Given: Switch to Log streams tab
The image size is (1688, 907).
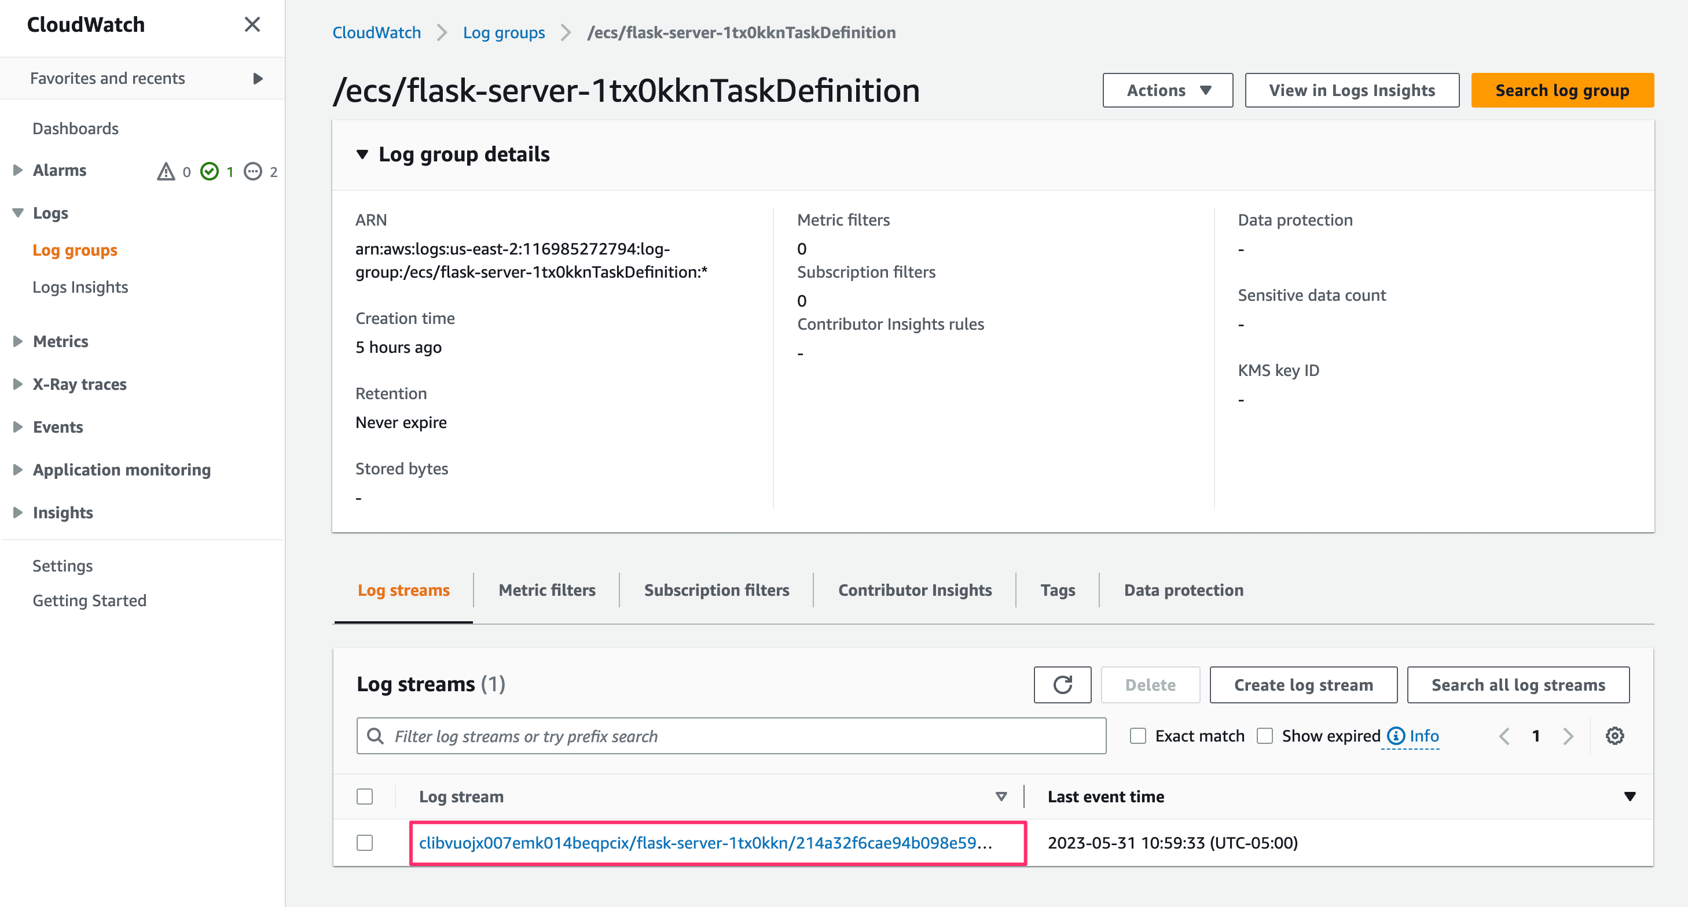Looking at the screenshot, I should click(x=403, y=590).
